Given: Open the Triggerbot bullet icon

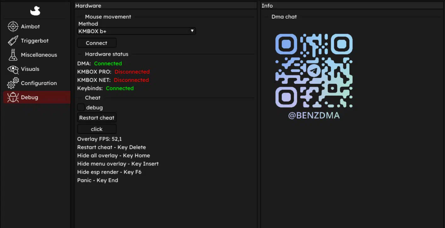Looking at the screenshot, I should coord(13,41).
